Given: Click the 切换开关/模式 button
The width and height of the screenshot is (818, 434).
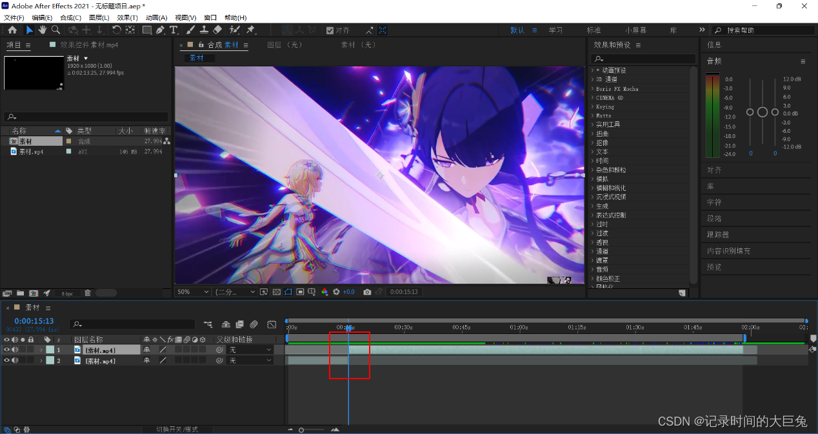Looking at the screenshot, I should coord(177,429).
